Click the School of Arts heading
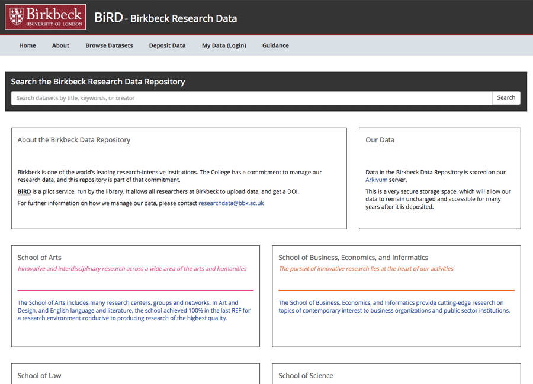The width and height of the screenshot is (533, 384). point(40,258)
